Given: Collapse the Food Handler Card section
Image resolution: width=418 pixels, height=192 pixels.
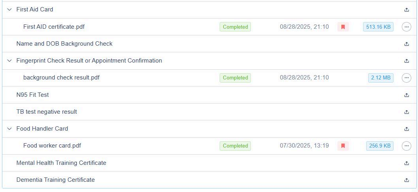Looking at the screenshot, I should tap(9, 129).
